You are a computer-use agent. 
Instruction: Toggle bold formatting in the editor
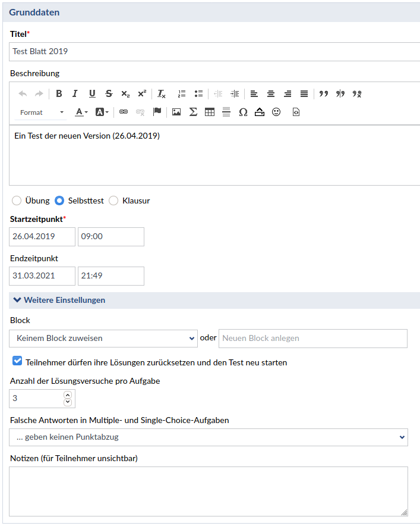pos(59,93)
